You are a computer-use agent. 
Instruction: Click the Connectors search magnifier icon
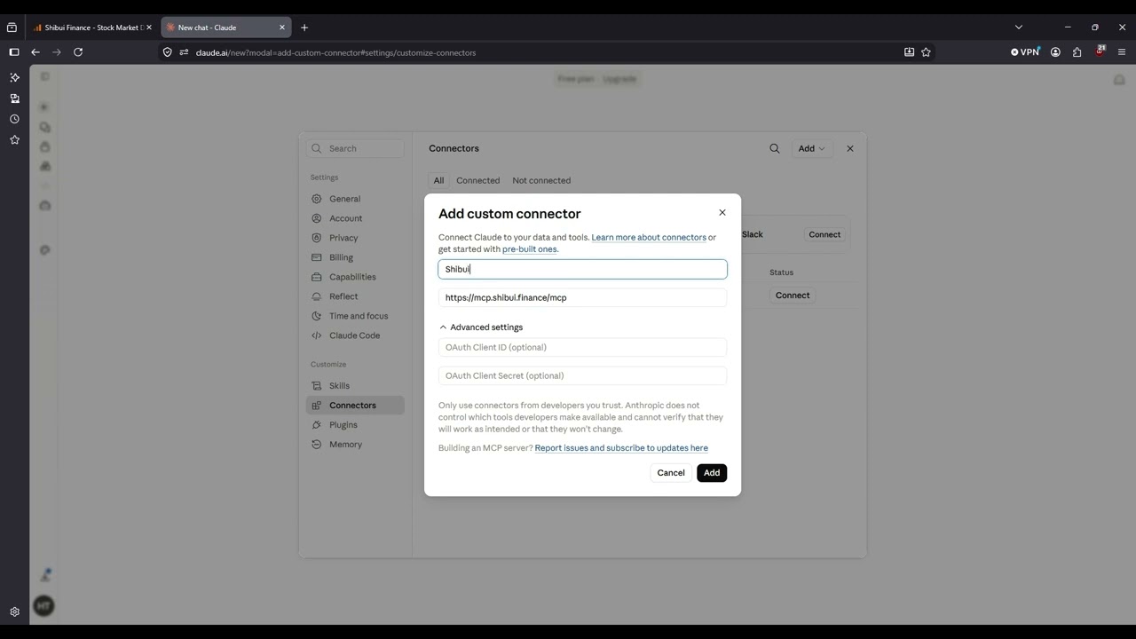click(x=775, y=148)
